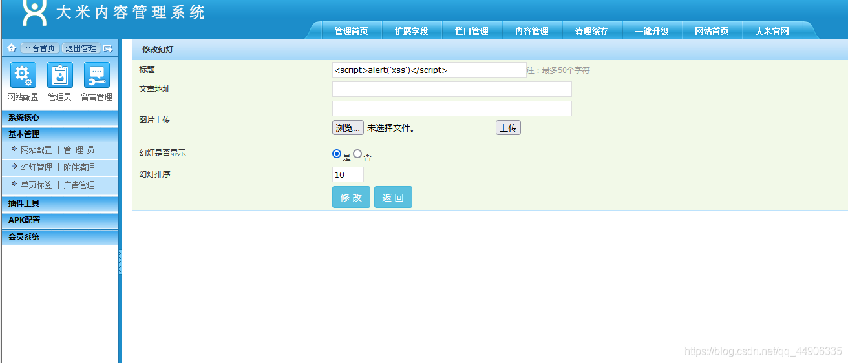
Task: Expand the 系统核心 sidebar section
Action: (60, 118)
